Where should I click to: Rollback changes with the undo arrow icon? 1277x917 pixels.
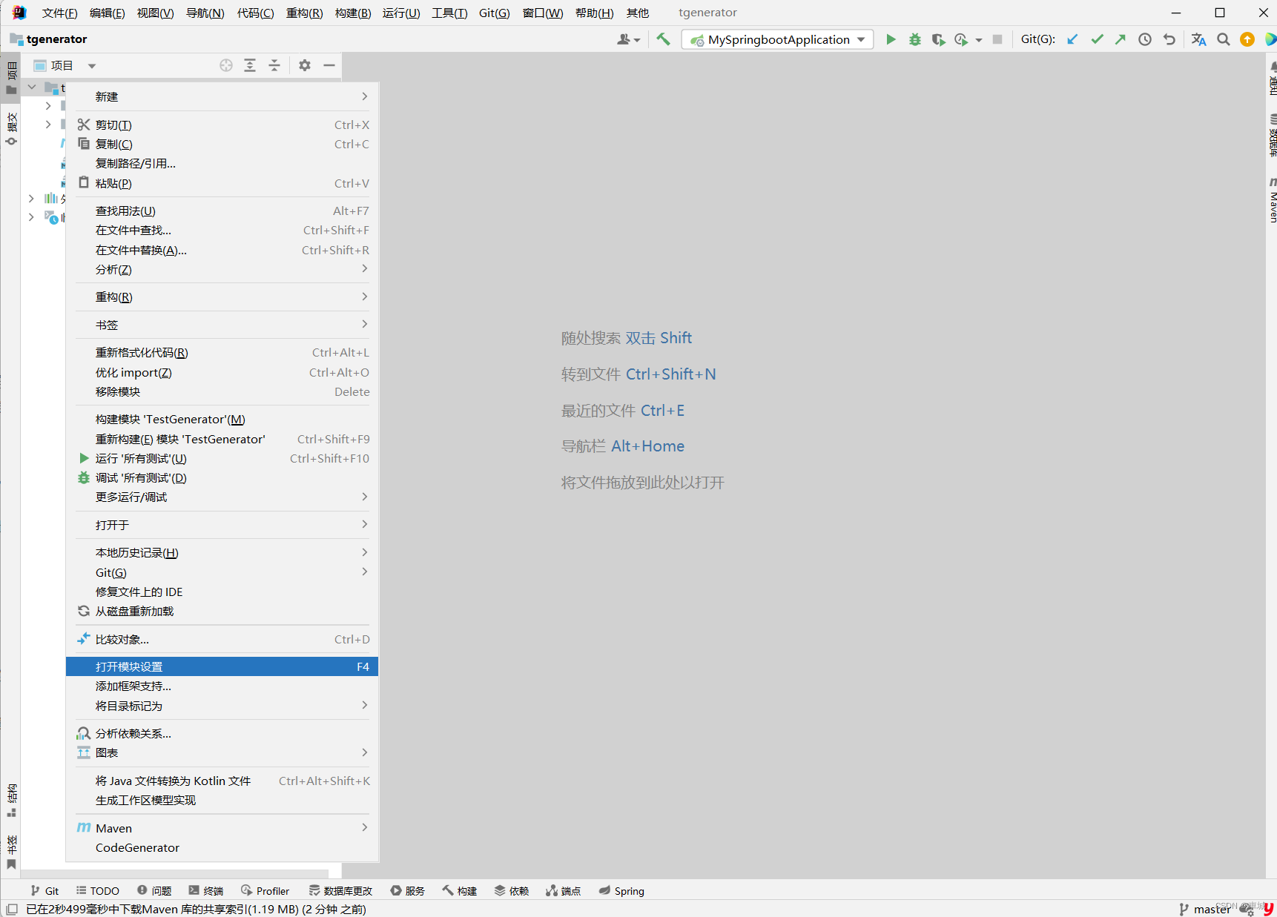point(1169,39)
